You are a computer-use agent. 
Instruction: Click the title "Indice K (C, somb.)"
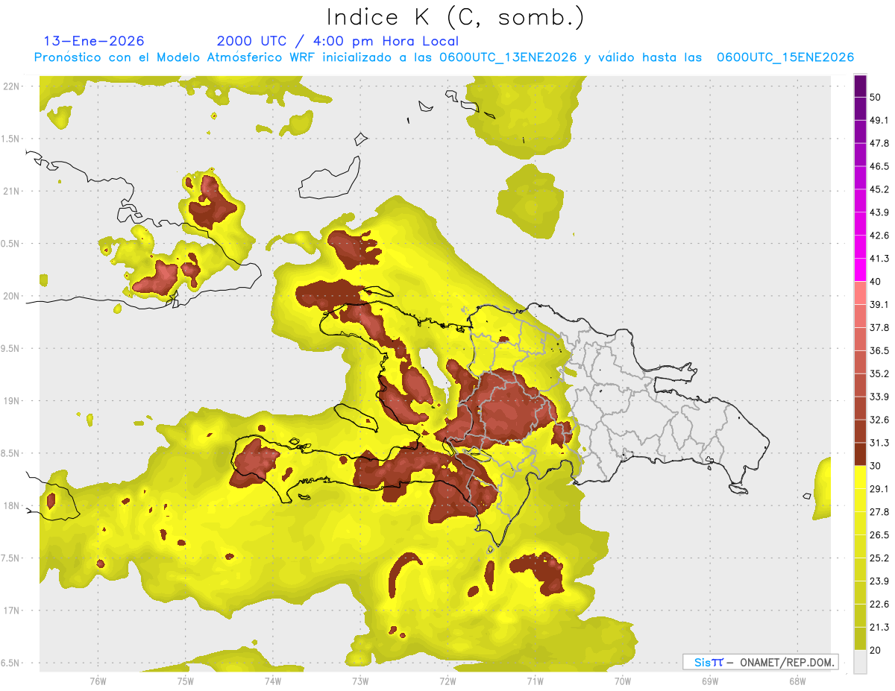456,16
